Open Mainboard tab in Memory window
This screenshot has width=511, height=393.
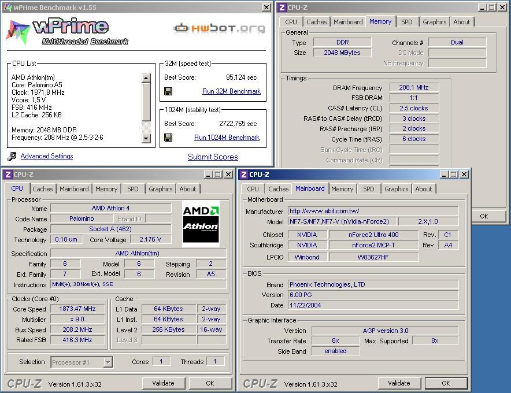tap(348, 22)
